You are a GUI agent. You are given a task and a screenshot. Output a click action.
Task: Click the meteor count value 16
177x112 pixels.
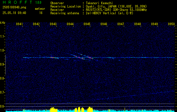click(41, 13)
